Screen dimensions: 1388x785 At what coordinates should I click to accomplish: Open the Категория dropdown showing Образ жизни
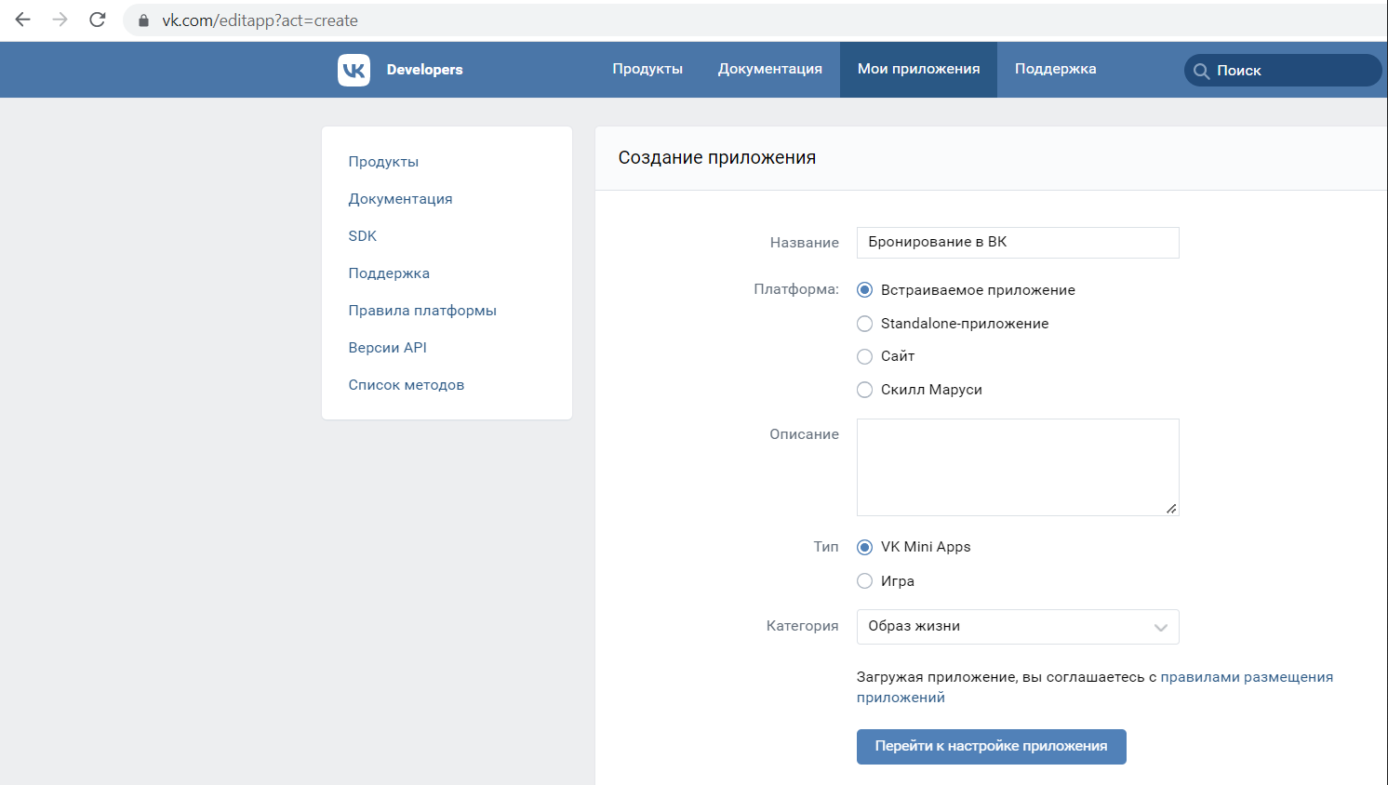coord(1018,627)
